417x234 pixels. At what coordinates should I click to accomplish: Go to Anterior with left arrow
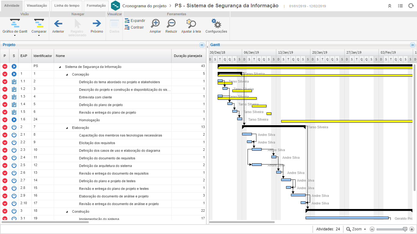[58, 23]
